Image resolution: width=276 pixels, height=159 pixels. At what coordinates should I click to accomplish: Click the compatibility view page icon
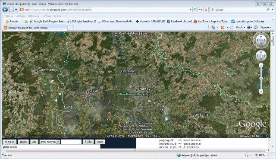coord(195,10)
